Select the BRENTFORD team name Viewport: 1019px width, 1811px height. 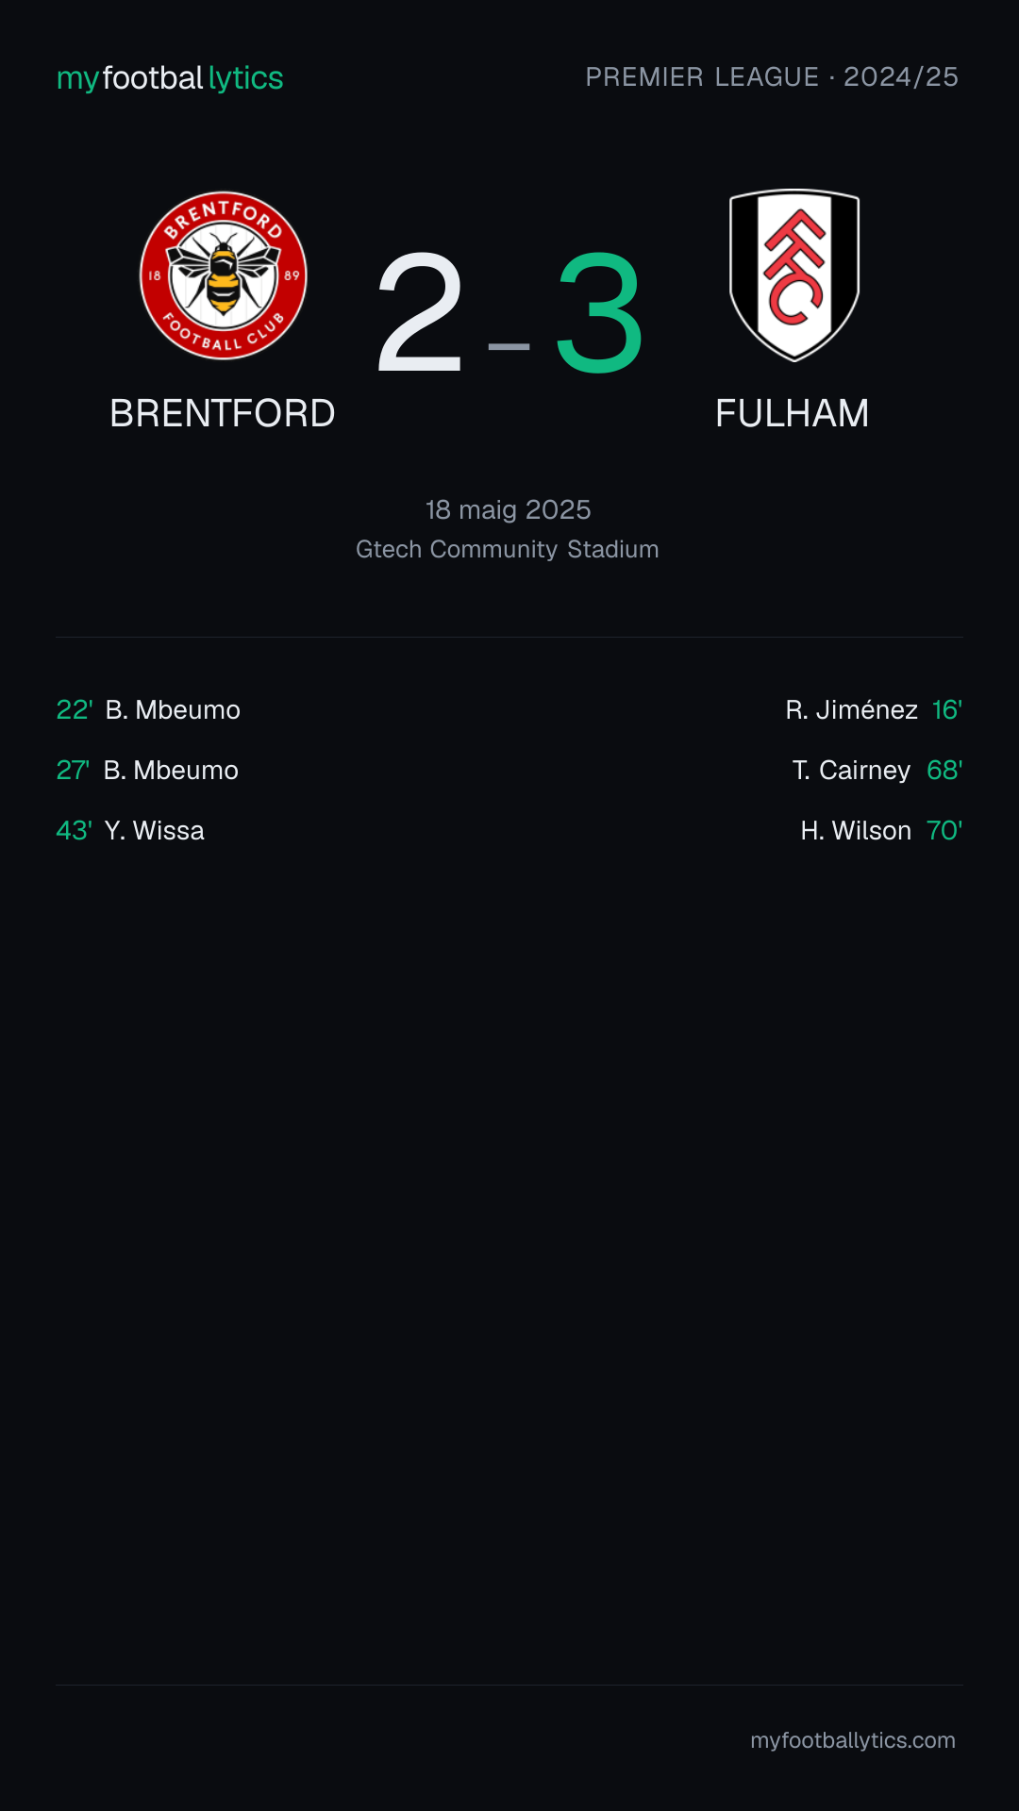tap(223, 413)
